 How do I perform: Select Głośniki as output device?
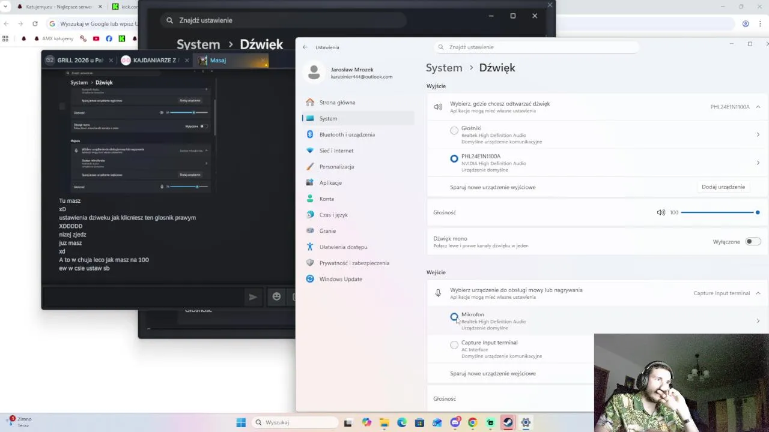pos(454,130)
